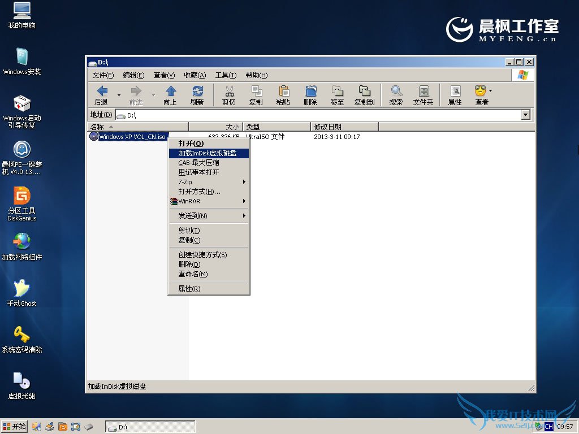Select 加载ImDisk虚拟磁盘 in context menu
The width and height of the screenshot is (579, 434).
(x=208, y=153)
